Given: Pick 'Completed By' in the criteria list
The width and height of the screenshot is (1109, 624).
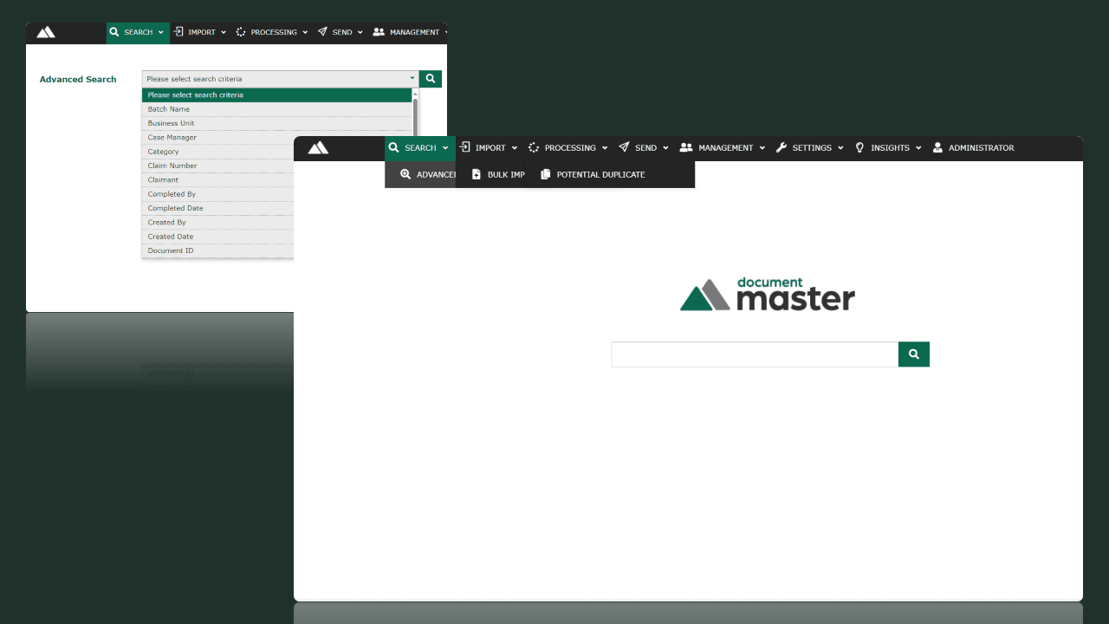Looking at the screenshot, I should point(217,194).
